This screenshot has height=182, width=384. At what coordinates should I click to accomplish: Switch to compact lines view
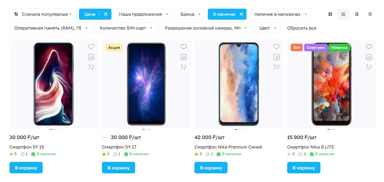point(370,14)
